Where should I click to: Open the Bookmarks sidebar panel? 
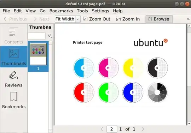click(x=14, y=100)
